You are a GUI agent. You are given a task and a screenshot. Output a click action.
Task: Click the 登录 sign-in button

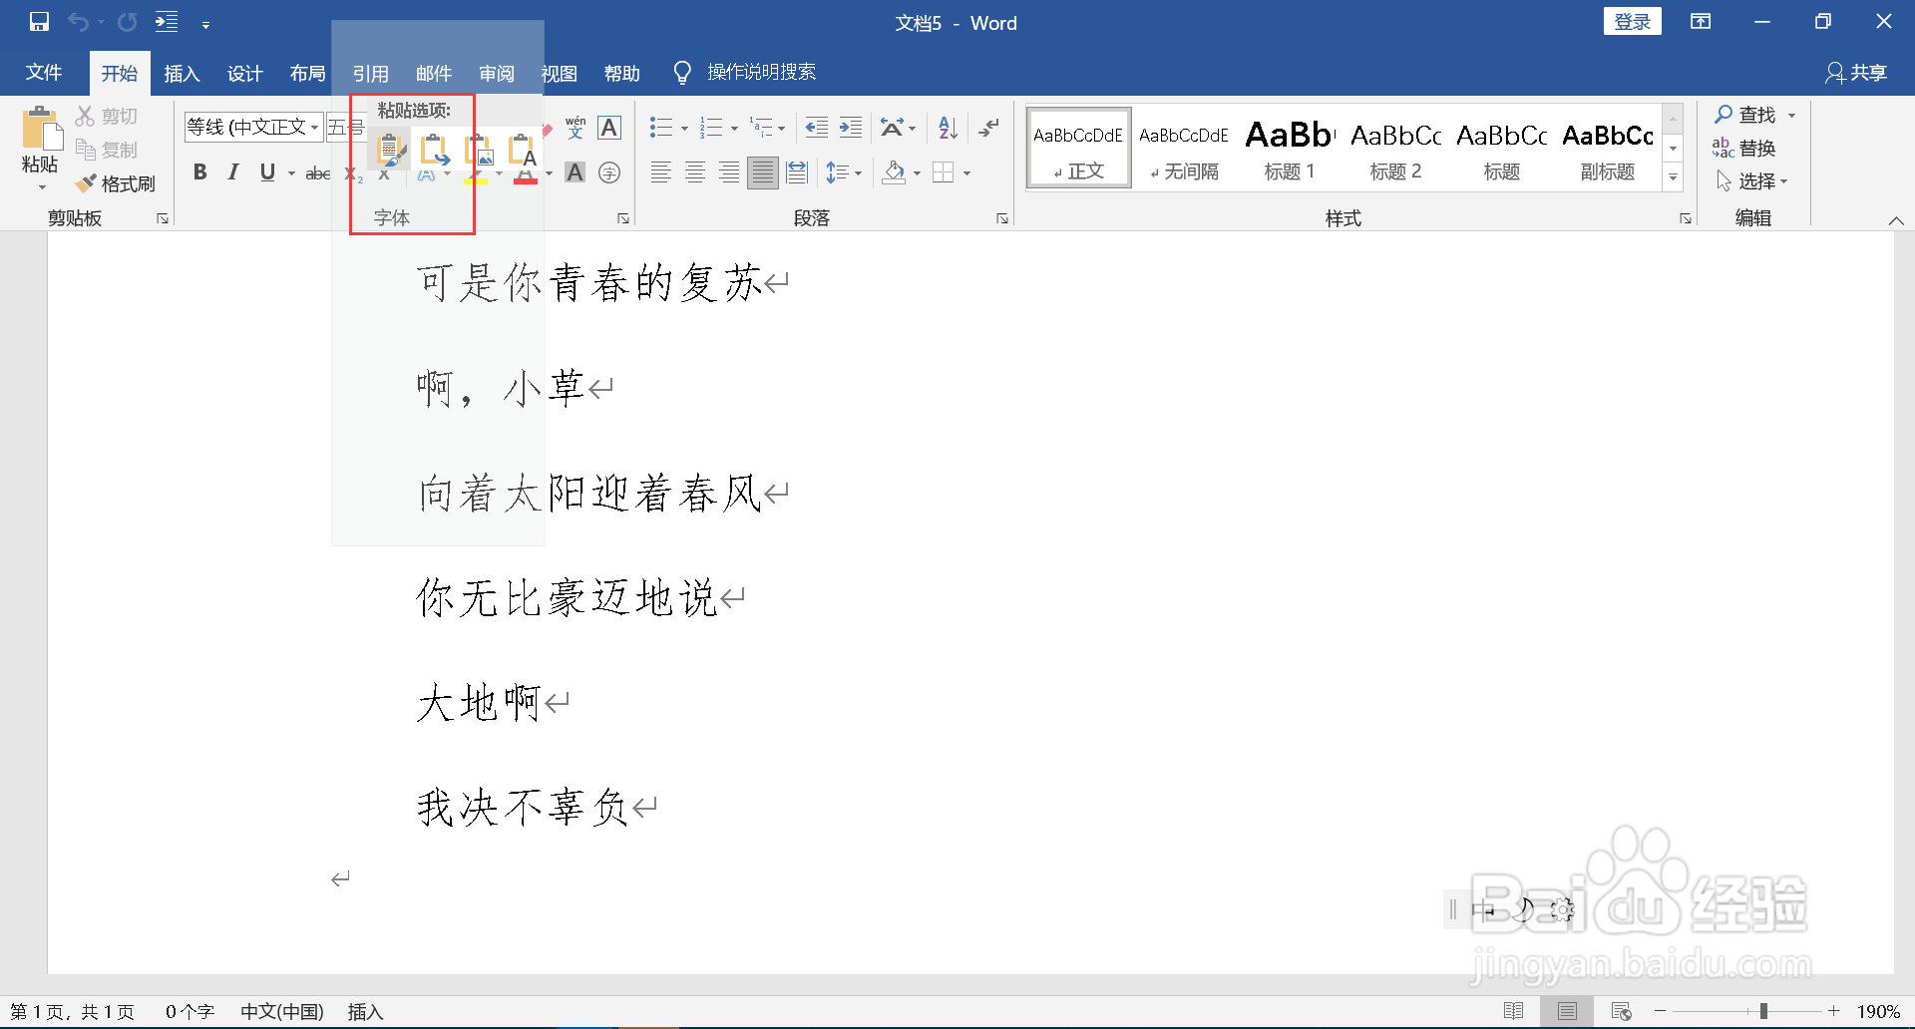(1633, 21)
